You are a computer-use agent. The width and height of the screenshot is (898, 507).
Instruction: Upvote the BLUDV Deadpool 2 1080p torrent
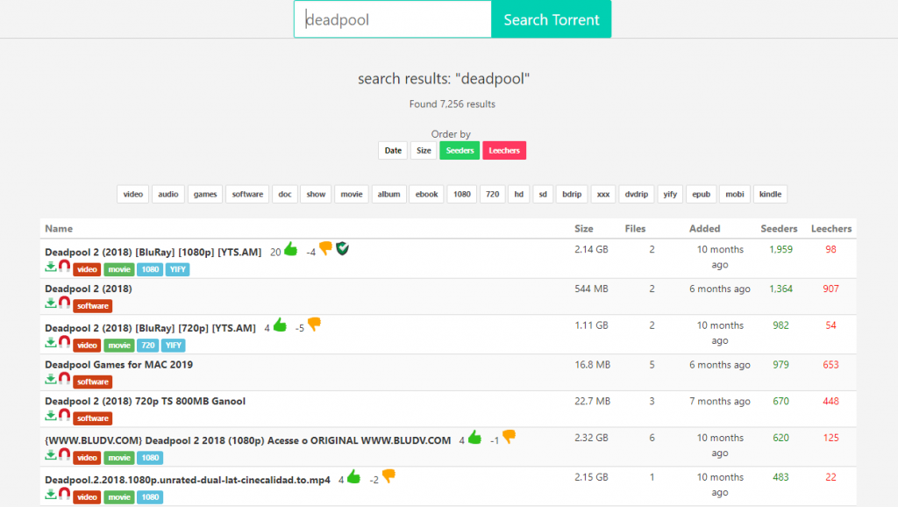(475, 438)
